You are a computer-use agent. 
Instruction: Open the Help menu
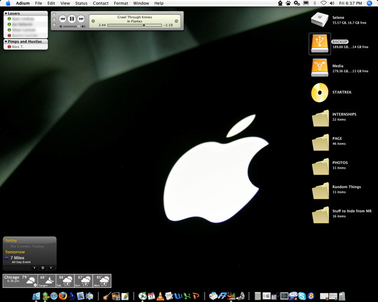coord(159,3)
